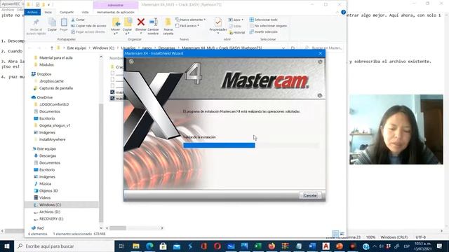Open the Windows Start menu

(x=7, y=246)
